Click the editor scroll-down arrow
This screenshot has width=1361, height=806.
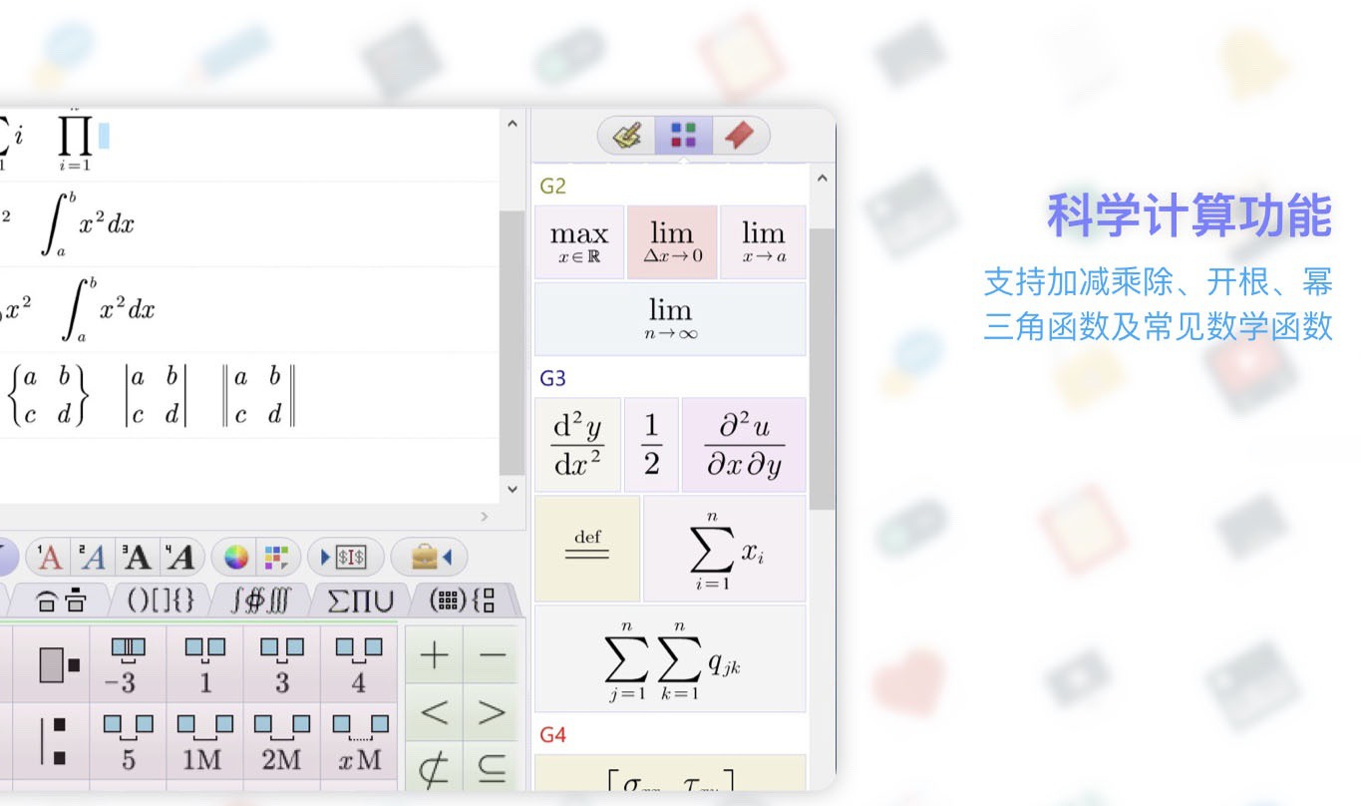(512, 490)
